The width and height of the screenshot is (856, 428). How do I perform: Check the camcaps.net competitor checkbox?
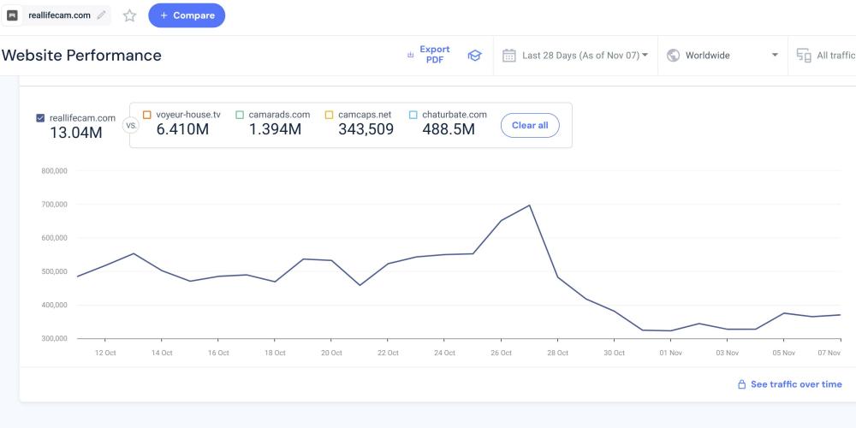click(x=330, y=115)
